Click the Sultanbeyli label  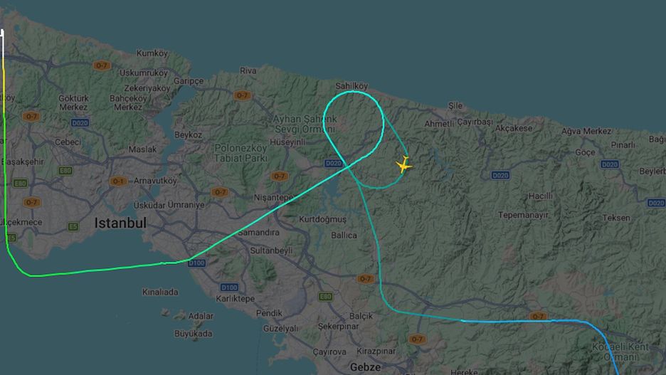[x=271, y=250]
